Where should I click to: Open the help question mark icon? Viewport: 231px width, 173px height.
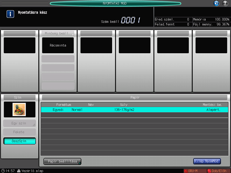point(225,3)
